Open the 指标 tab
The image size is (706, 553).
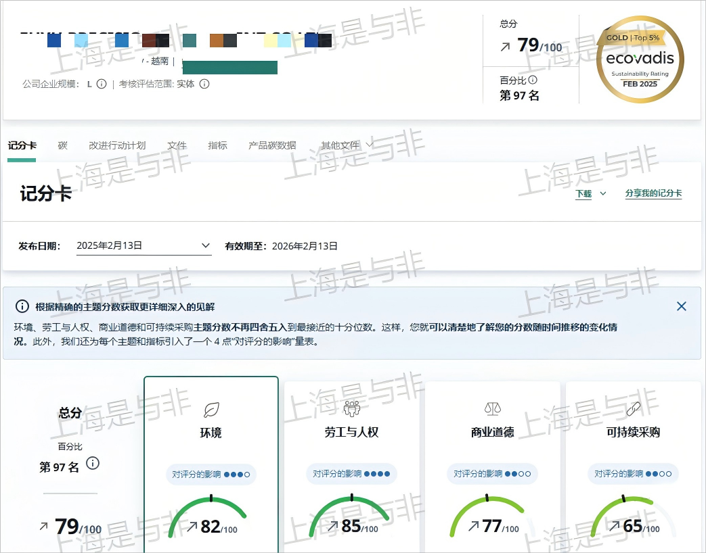coord(217,145)
